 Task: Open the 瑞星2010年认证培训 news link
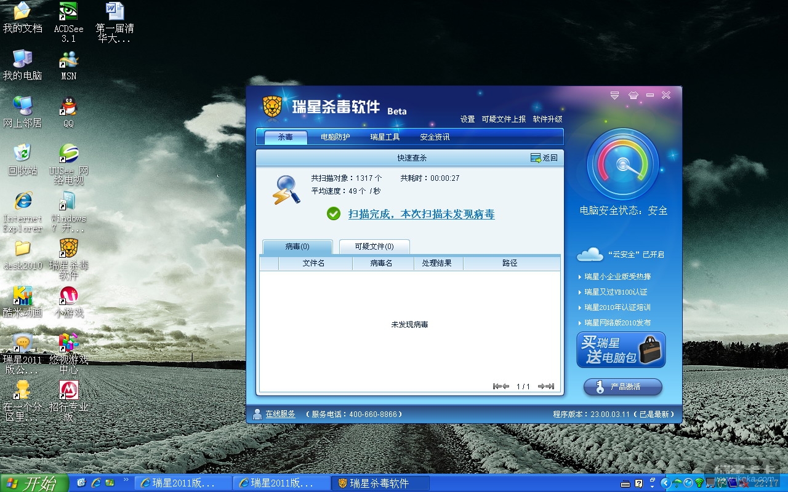[x=617, y=307]
